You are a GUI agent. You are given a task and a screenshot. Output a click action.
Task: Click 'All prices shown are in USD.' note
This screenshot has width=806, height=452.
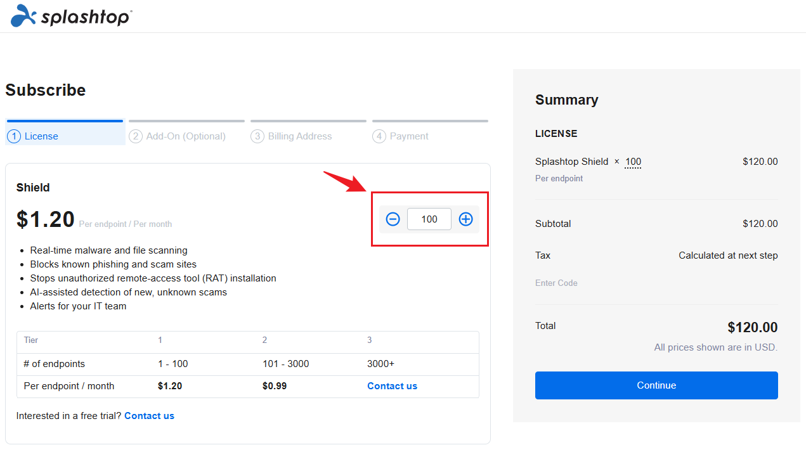716,347
